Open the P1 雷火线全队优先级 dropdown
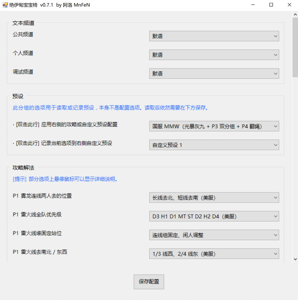The image size is (298, 300). tap(214, 216)
